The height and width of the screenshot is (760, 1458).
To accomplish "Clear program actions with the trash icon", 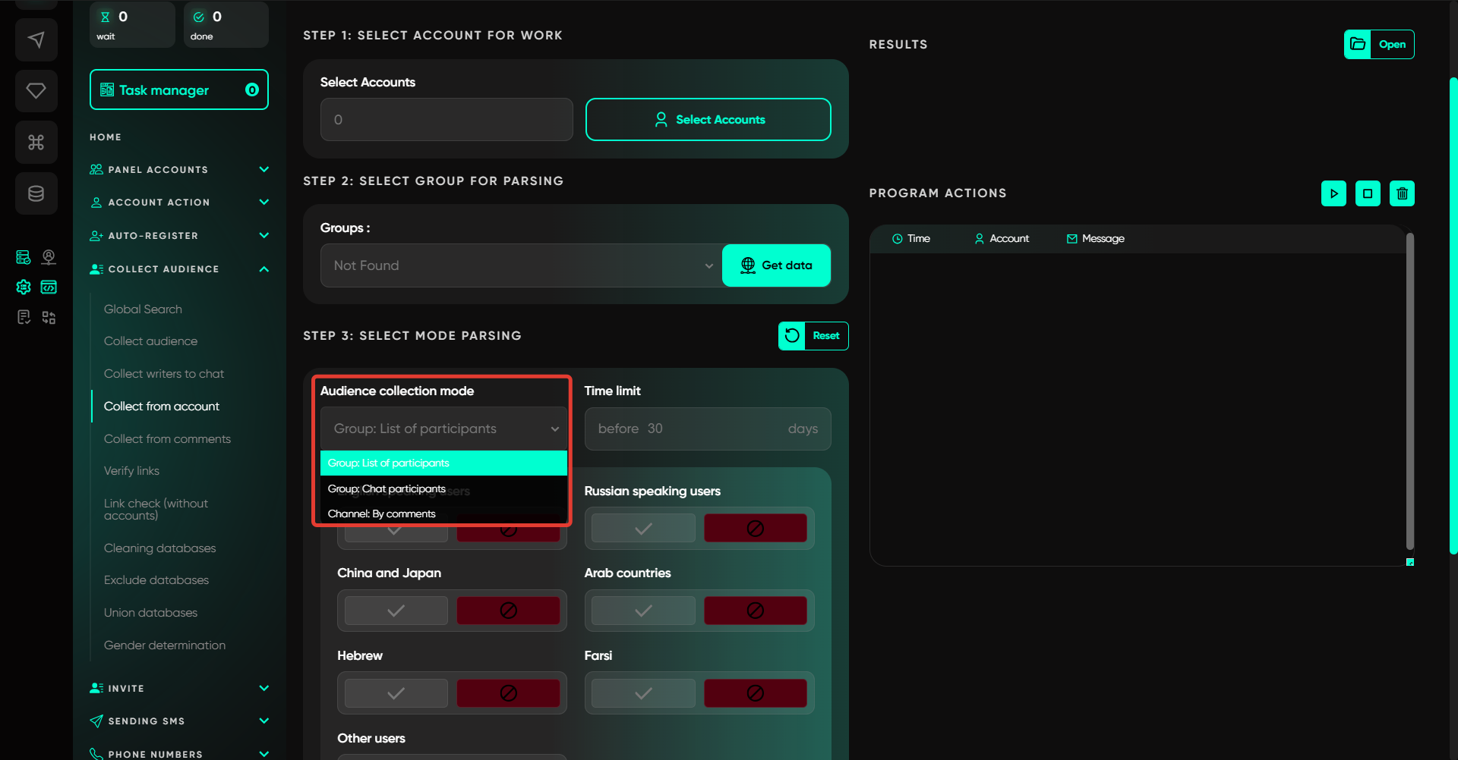I will [x=1402, y=193].
